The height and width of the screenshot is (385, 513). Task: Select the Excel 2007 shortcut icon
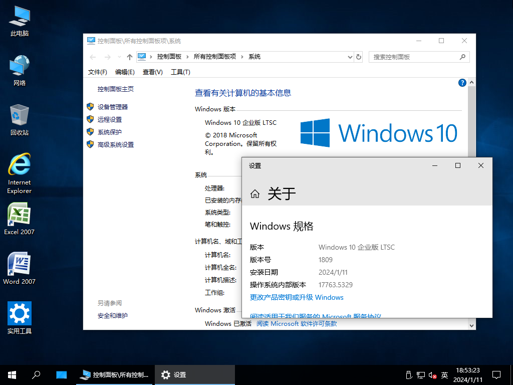[x=20, y=219]
